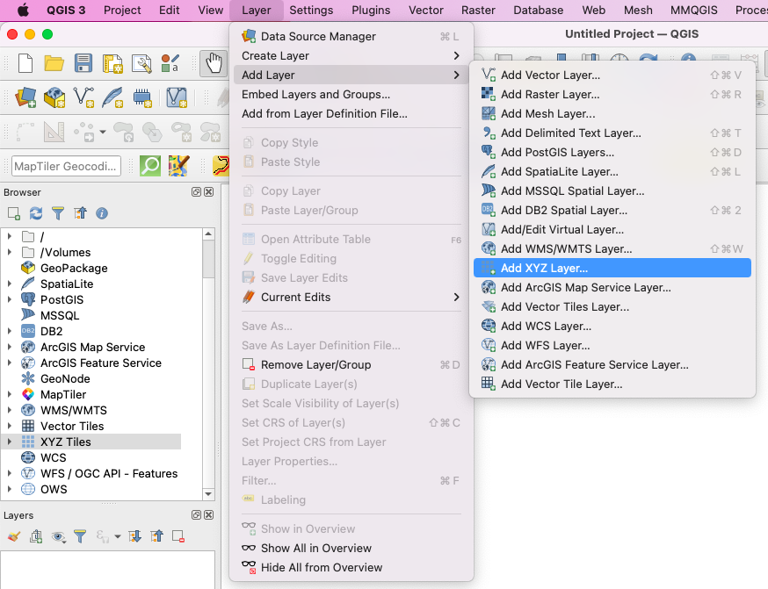Click the New GeoPackage Layer icon
Viewport: 768px width, 589px height.
pyautogui.click(x=54, y=97)
